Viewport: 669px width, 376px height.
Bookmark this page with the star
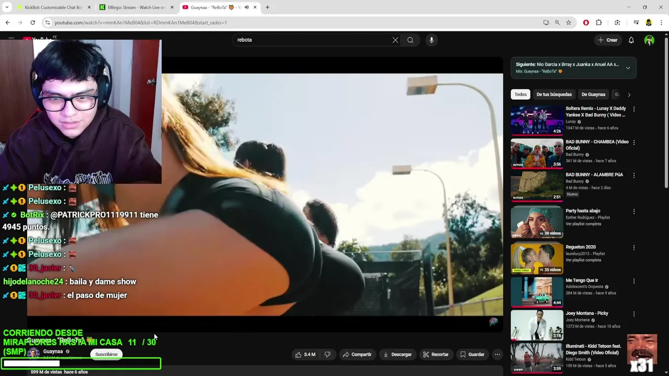click(569, 22)
